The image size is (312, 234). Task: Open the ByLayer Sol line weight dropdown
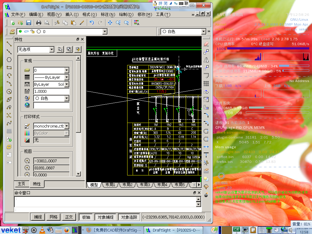point(67,85)
